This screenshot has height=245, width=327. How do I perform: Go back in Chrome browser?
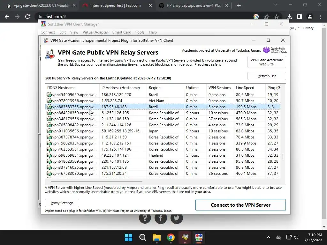[x=7, y=17]
